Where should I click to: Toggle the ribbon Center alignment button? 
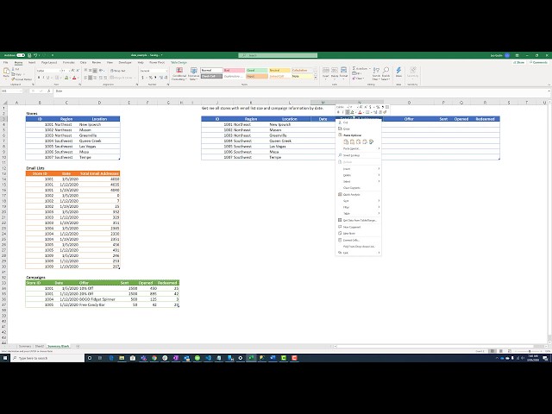(x=90, y=78)
